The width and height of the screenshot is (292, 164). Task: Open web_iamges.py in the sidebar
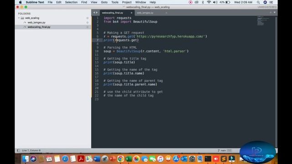pyautogui.click(x=36, y=22)
